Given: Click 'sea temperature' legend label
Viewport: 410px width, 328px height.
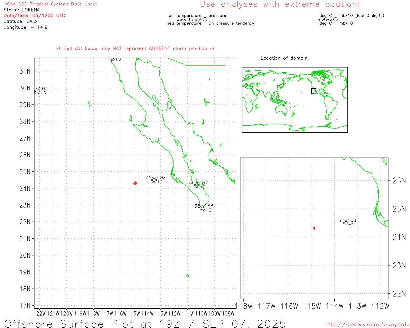Looking at the screenshot, I should tap(184, 23).
